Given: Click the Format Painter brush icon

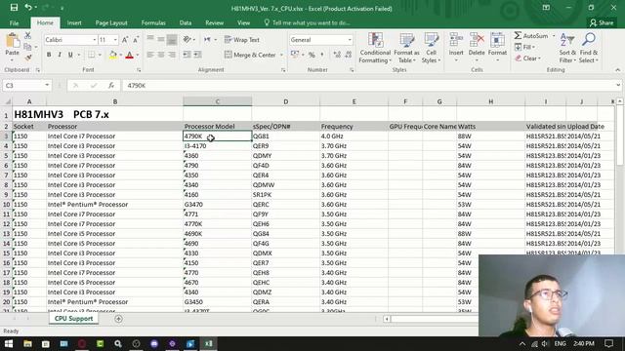Looking at the screenshot, I should (28, 58).
